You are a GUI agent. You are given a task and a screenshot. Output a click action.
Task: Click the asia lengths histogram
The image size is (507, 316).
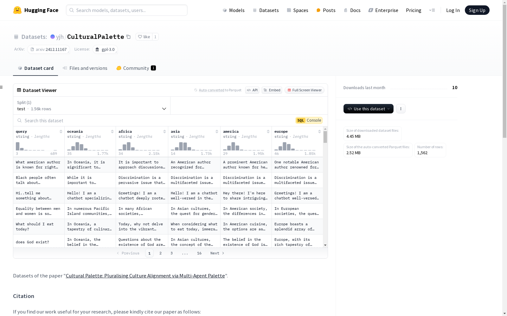(x=191, y=146)
